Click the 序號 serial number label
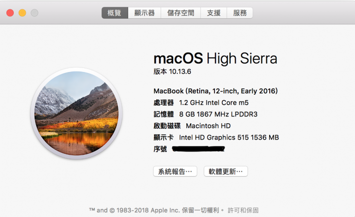 coord(160,149)
